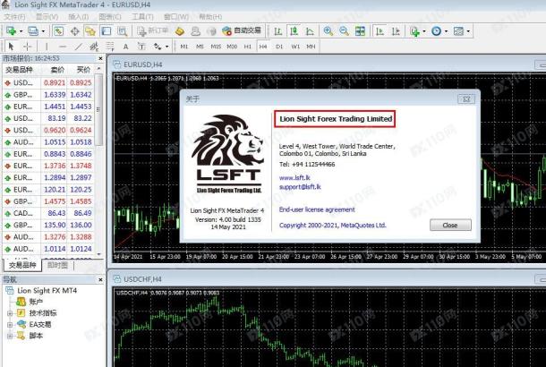The image size is (546, 367).
Task: Switch timeframe to M15
Action: [x=216, y=47]
